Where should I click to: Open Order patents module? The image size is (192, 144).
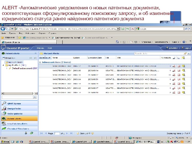click(x=19, y=114)
